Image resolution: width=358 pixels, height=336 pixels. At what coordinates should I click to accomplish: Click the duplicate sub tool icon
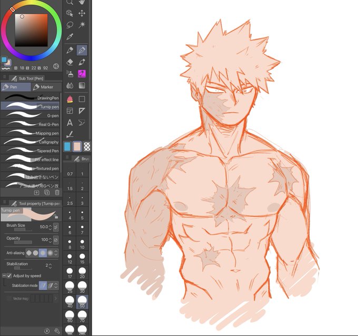47,193
